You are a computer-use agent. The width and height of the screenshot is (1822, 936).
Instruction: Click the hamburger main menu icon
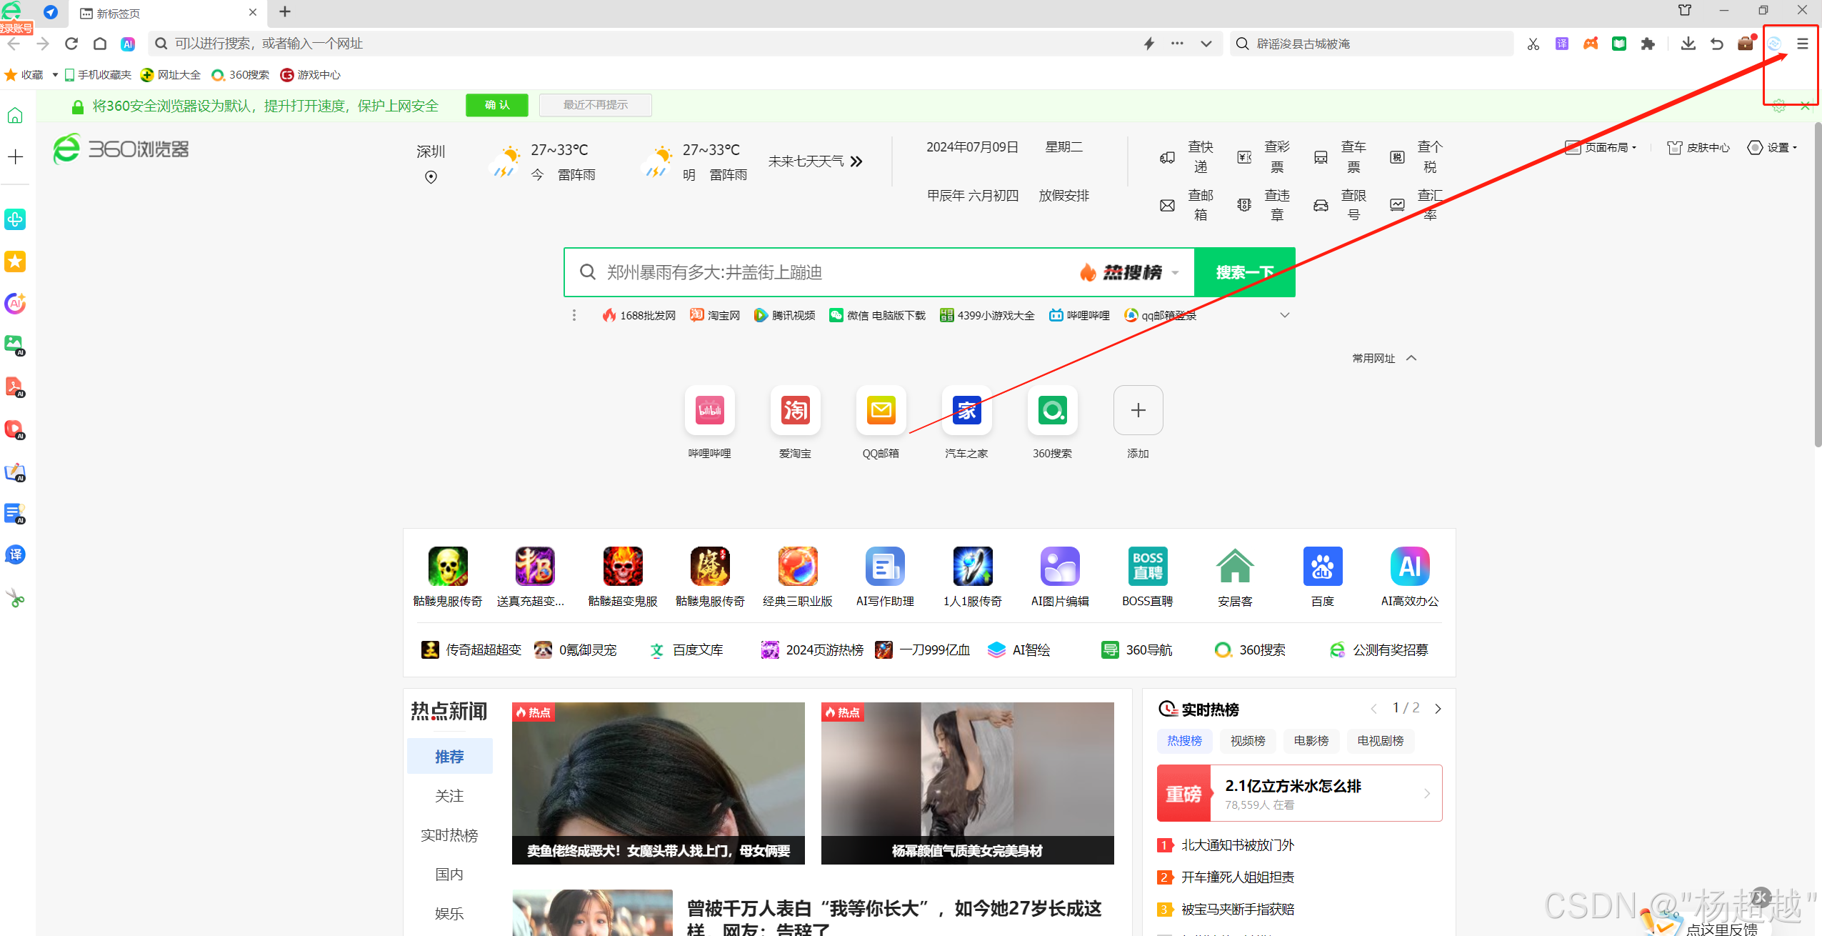click(x=1803, y=44)
